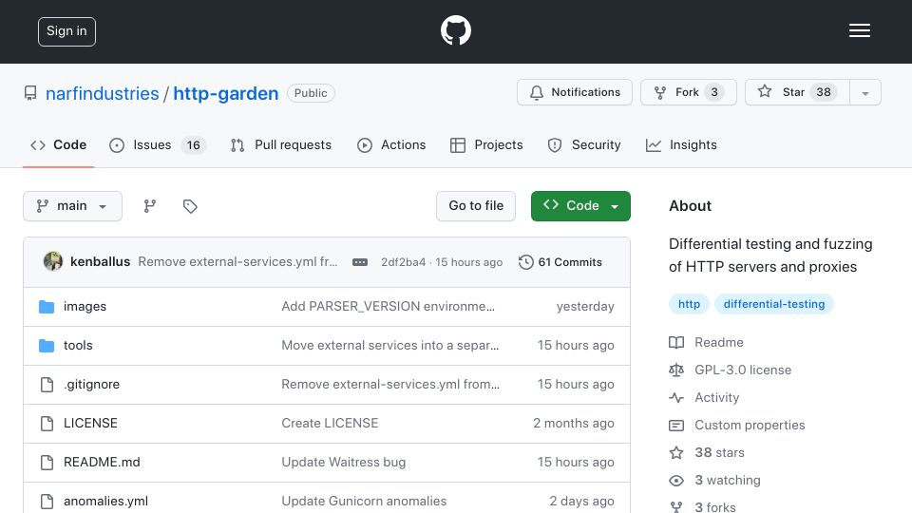The height and width of the screenshot is (513, 912).
Task: Open the GPL-3.0 license link
Action: click(730, 370)
